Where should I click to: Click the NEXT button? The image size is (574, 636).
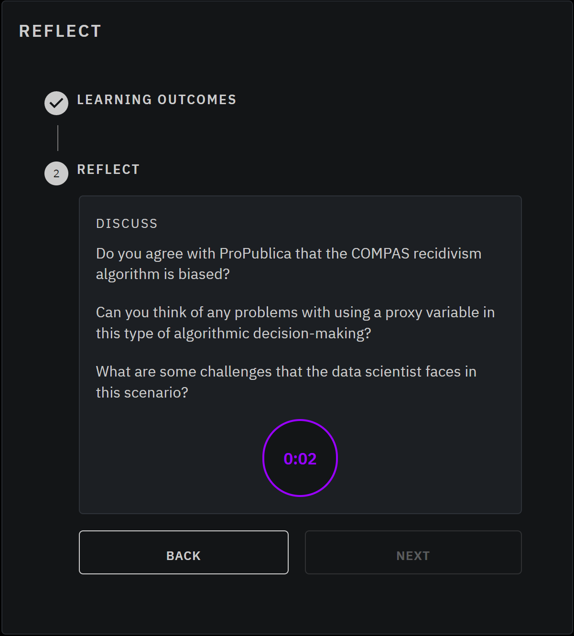[413, 552]
